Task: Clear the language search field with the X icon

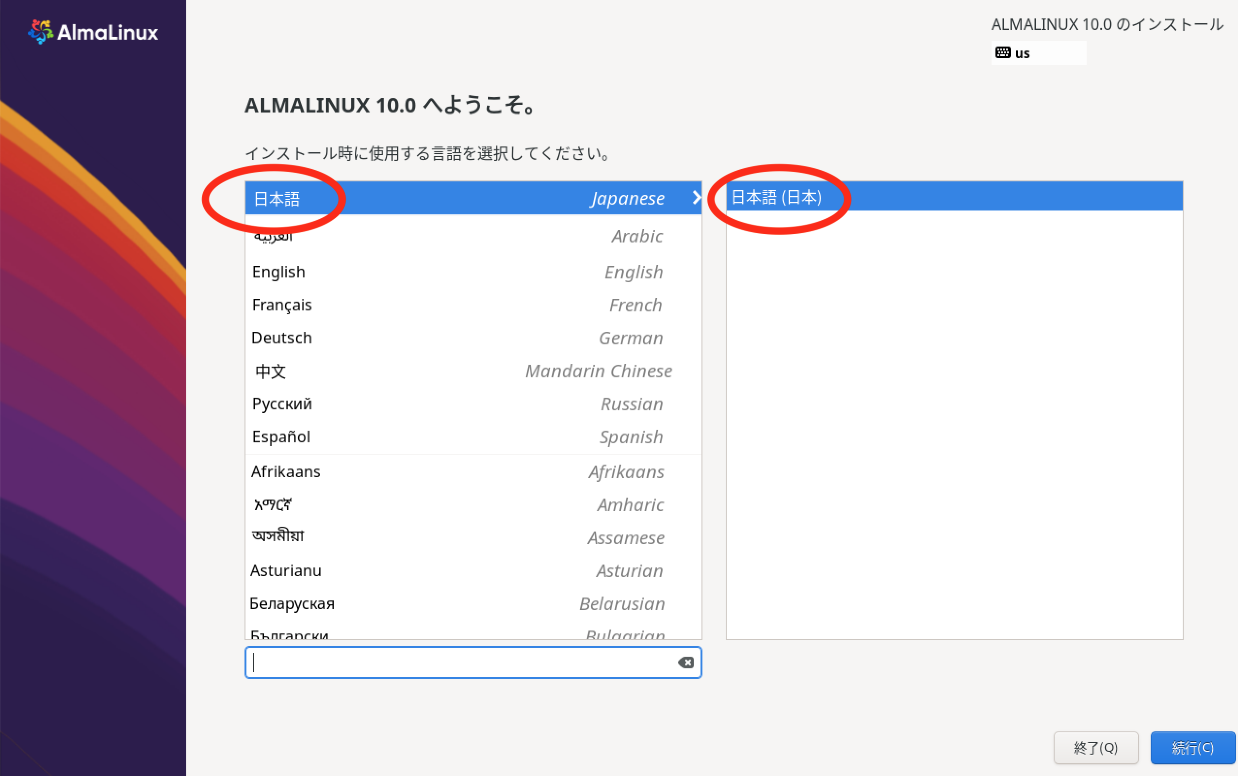Action: (x=686, y=663)
